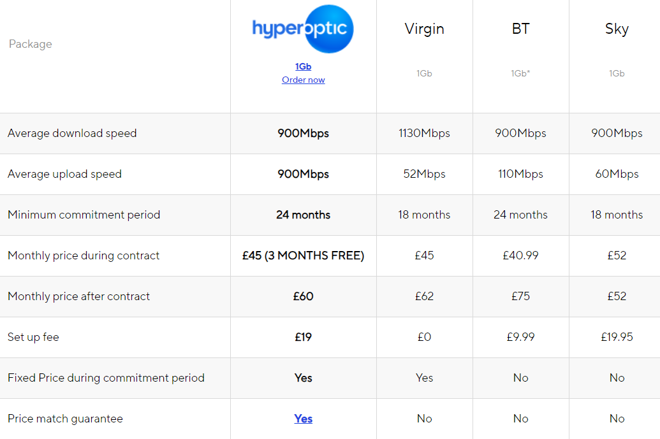Open the price match guarantee Yes link
This screenshot has height=439, width=660.
[303, 419]
